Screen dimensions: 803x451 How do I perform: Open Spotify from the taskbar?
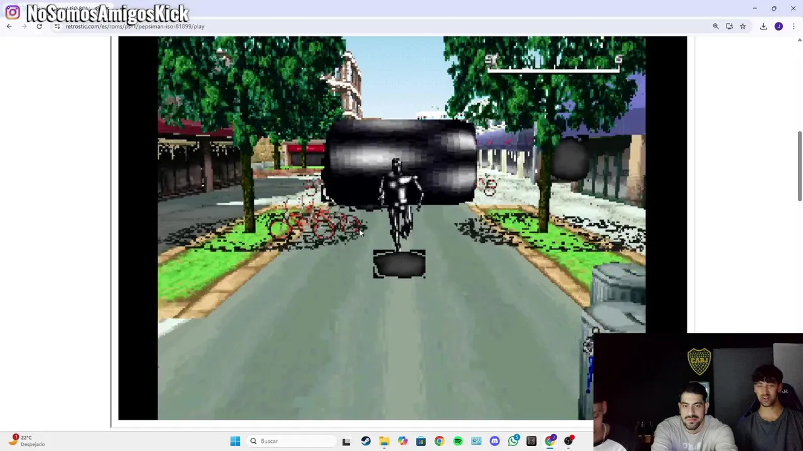[458, 441]
